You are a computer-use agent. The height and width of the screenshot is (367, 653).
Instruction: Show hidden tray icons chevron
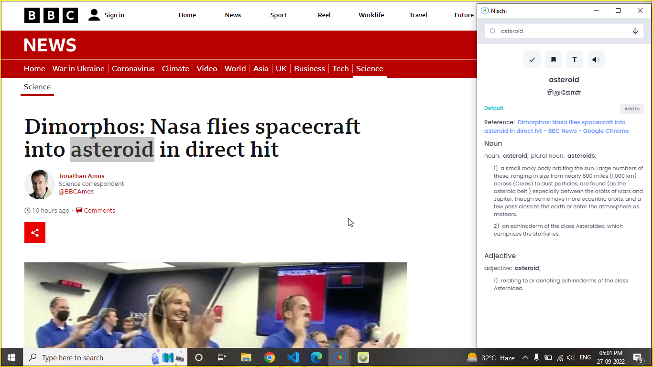(525, 357)
